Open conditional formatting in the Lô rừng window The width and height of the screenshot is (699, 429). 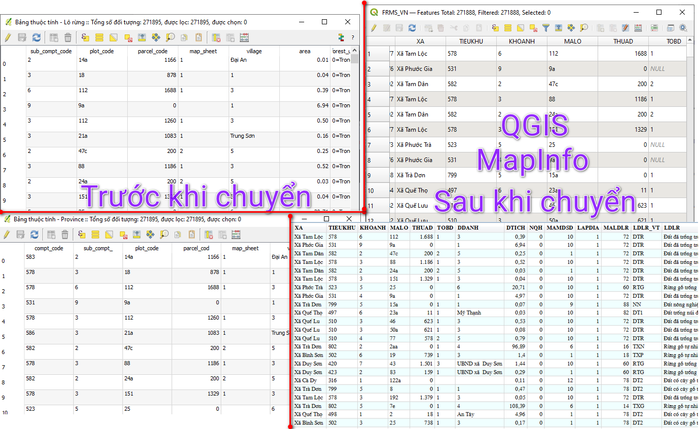341,37
